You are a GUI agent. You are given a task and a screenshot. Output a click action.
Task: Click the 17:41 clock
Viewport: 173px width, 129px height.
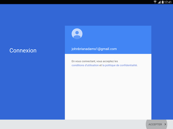[168, 2]
